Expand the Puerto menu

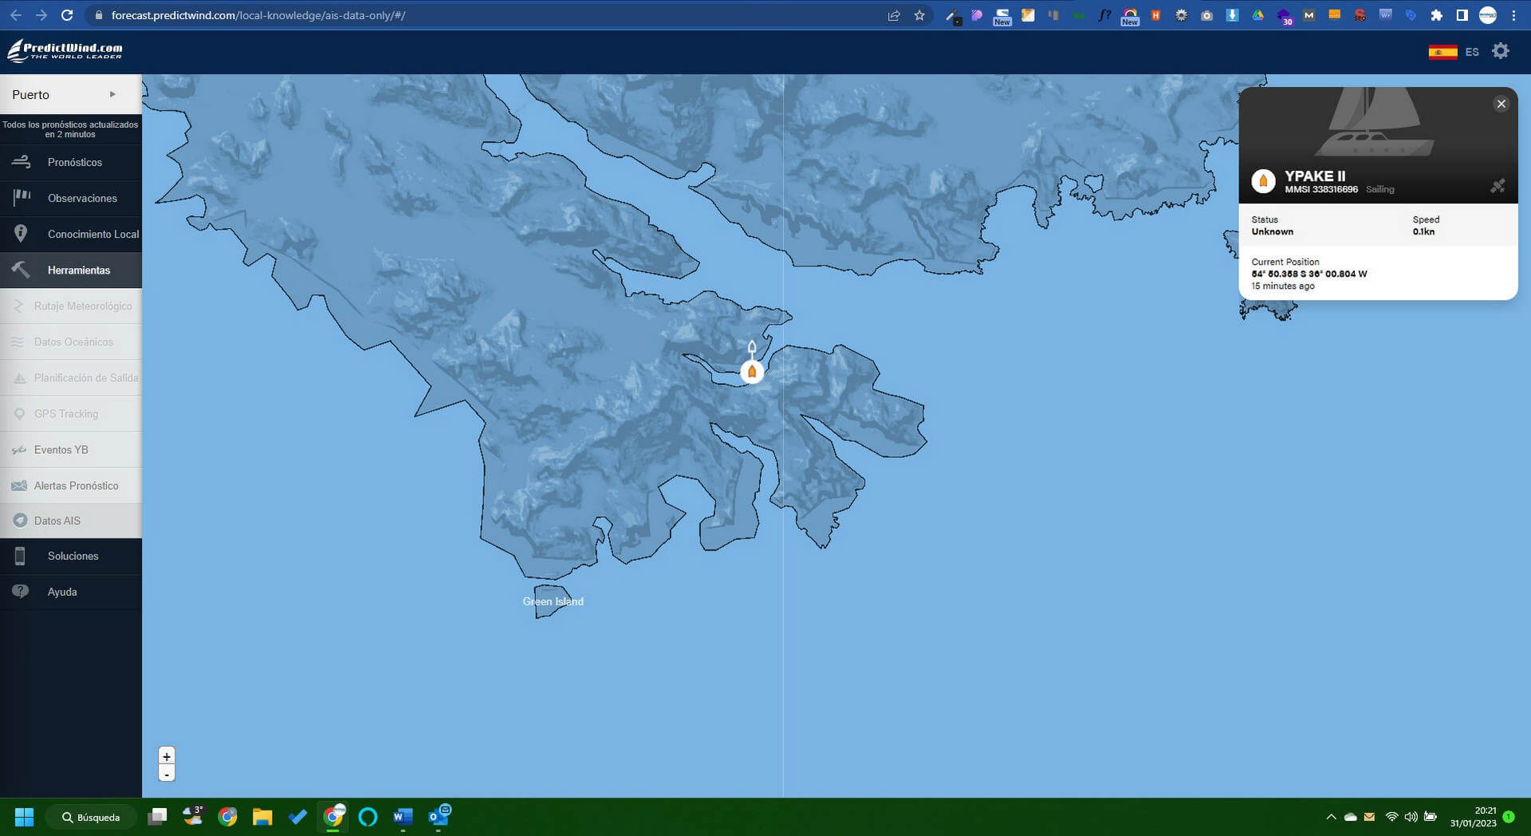(32, 94)
